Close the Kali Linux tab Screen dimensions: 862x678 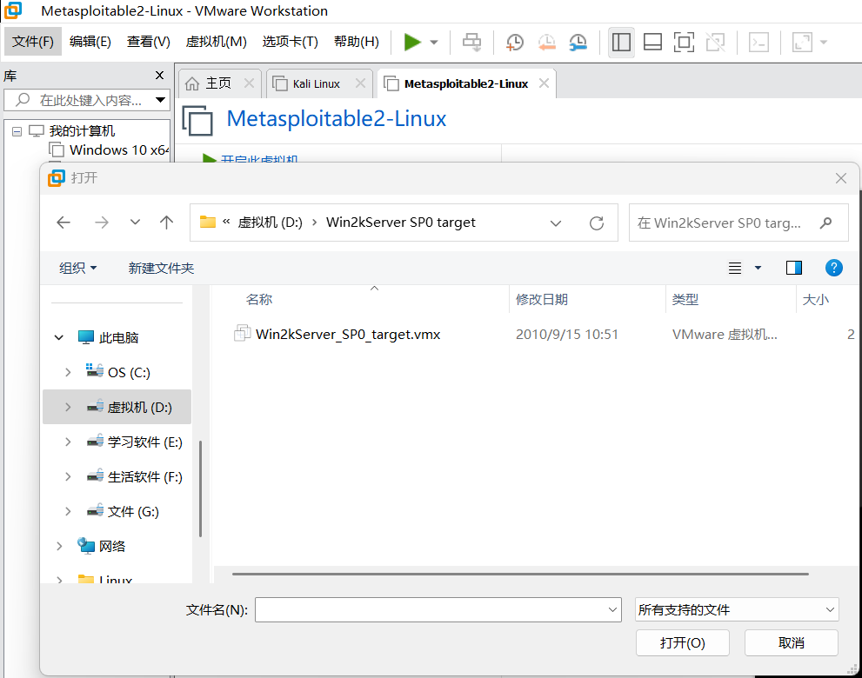(361, 83)
